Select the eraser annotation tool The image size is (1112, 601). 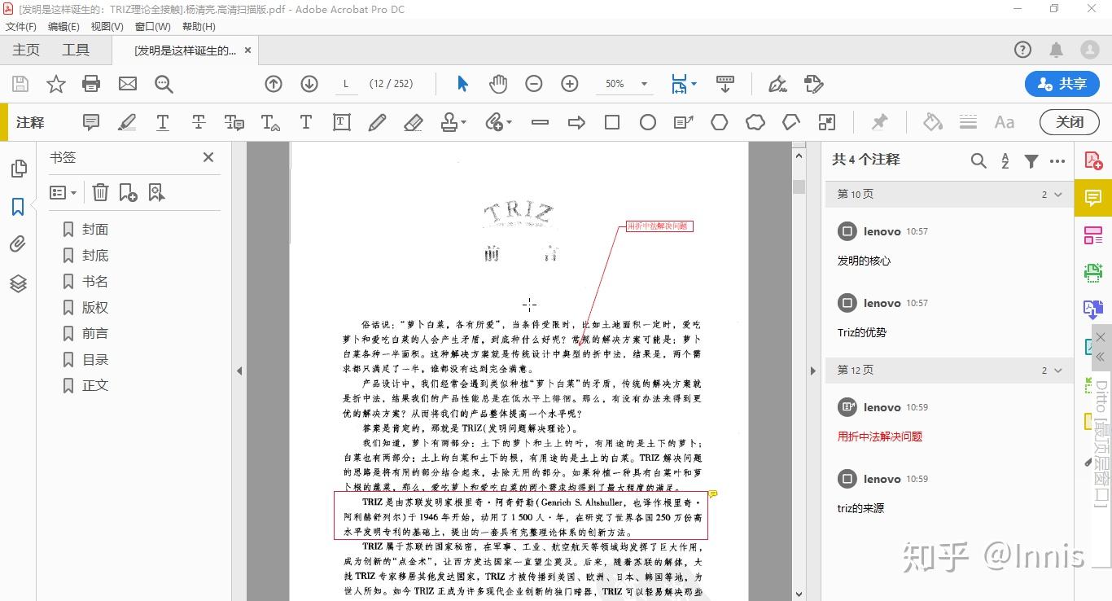point(414,122)
